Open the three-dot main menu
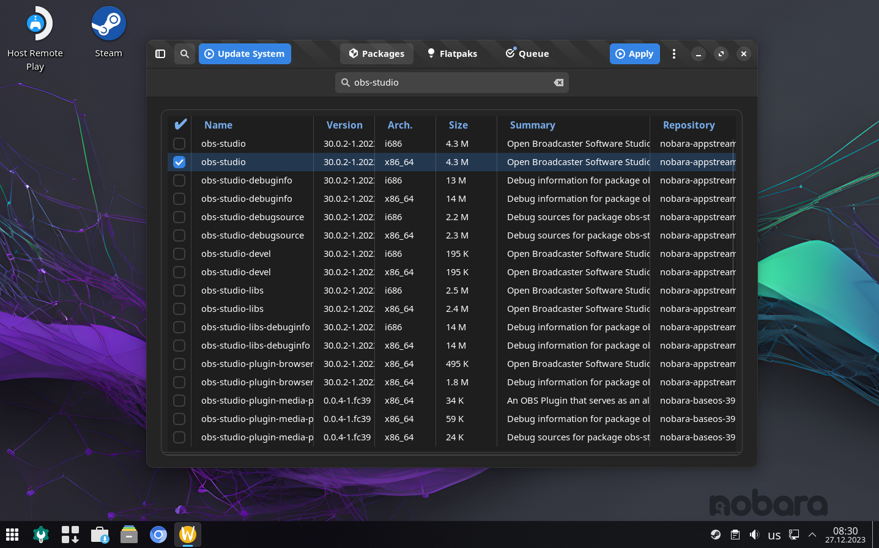879x548 pixels. [x=673, y=54]
